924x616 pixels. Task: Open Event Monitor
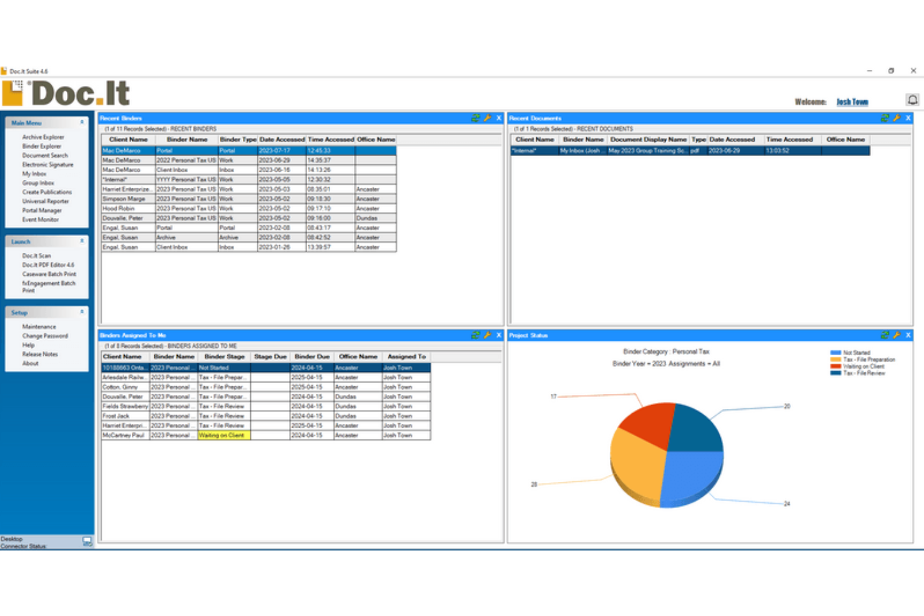tap(41, 220)
